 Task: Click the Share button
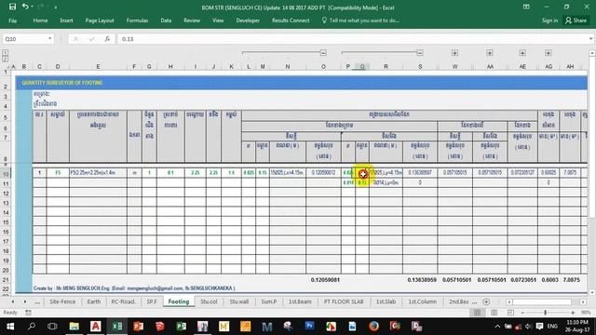click(x=576, y=20)
